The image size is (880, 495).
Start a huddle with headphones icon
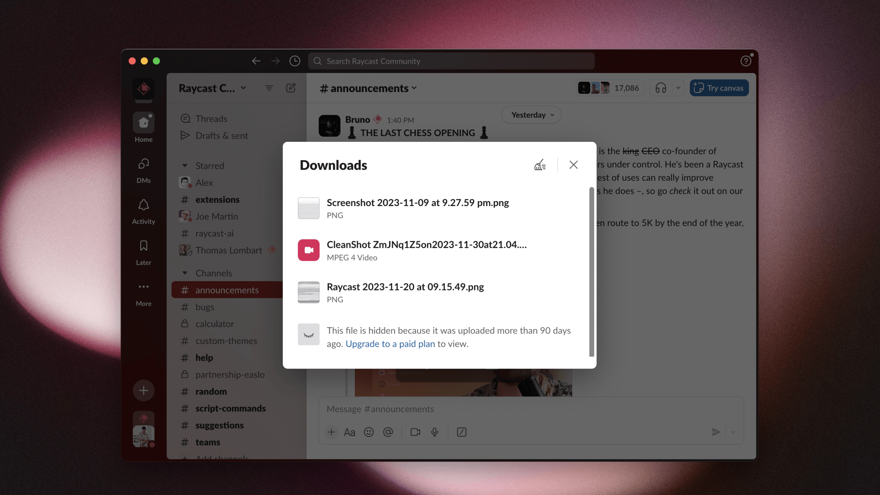(661, 88)
